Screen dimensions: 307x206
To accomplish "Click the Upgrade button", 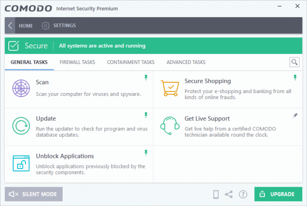I will tap(278, 194).
